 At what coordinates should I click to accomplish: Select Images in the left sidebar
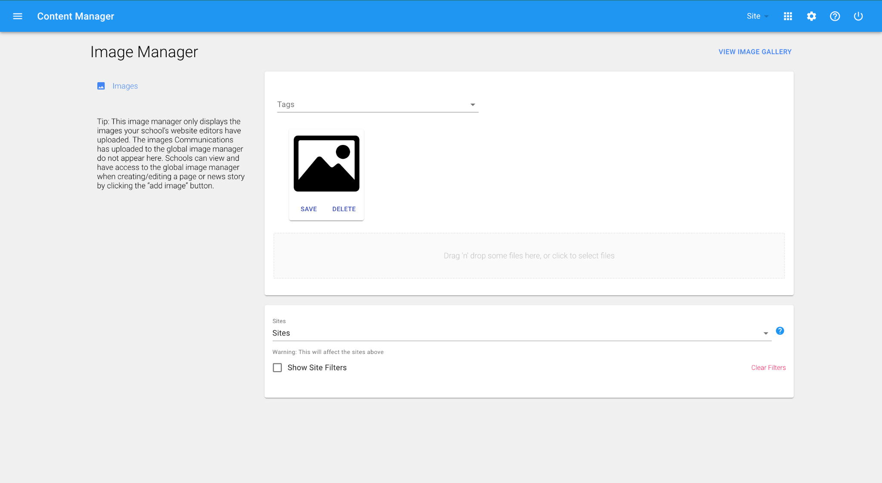coord(125,86)
